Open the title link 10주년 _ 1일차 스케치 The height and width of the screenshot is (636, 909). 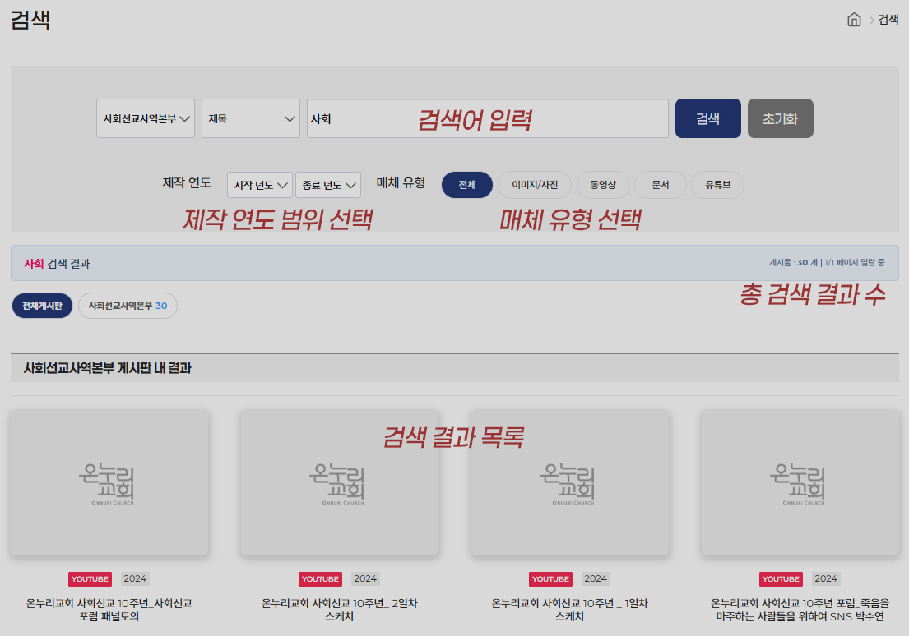click(570, 610)
